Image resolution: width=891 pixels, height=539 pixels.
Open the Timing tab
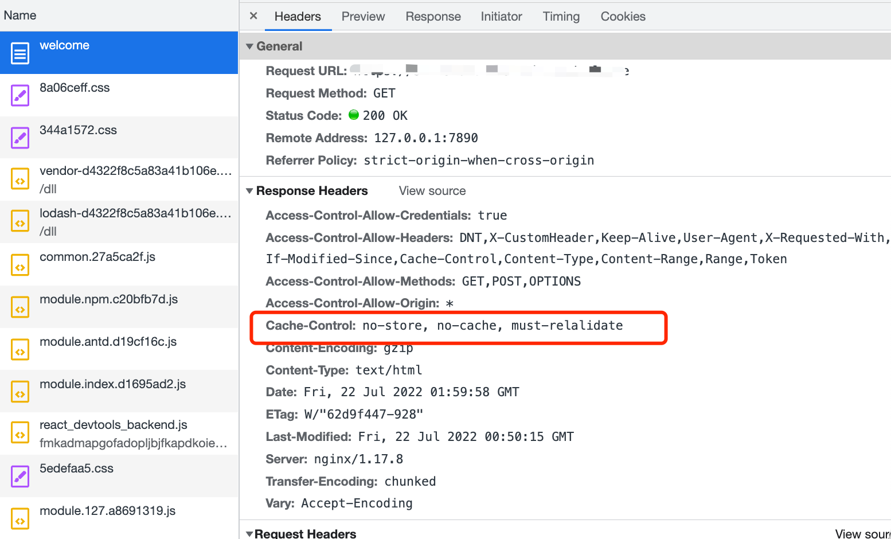click(561, 17)
